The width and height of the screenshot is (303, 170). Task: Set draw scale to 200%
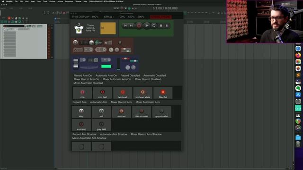click(141, 17)
